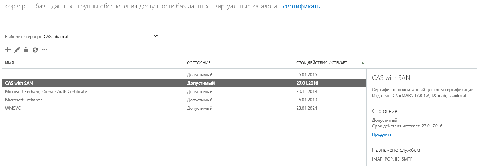Select the Microsoft Exchange Server Auth Certificate row
Viewport: 477px width, 166px height.
point(46,92)
